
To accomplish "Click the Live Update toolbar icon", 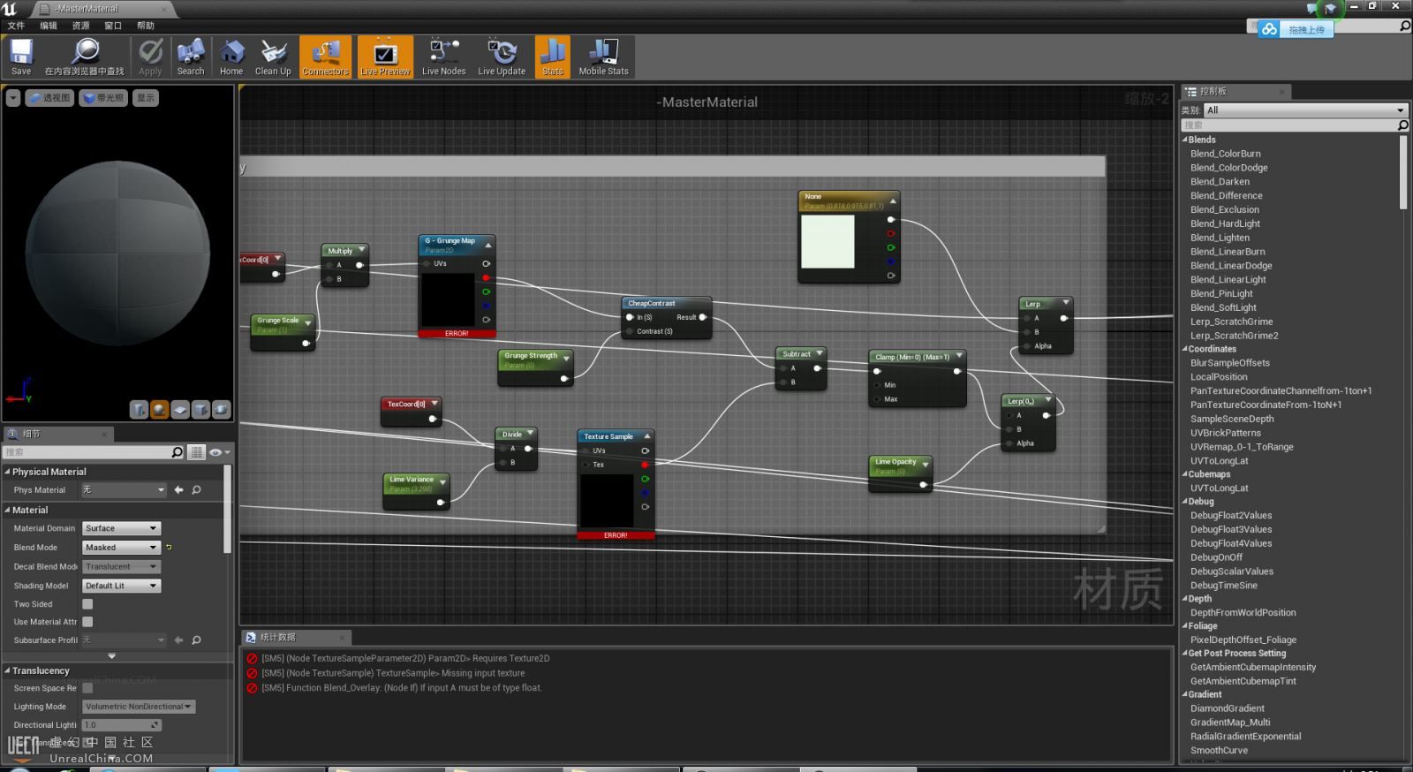I will (502, 52).
